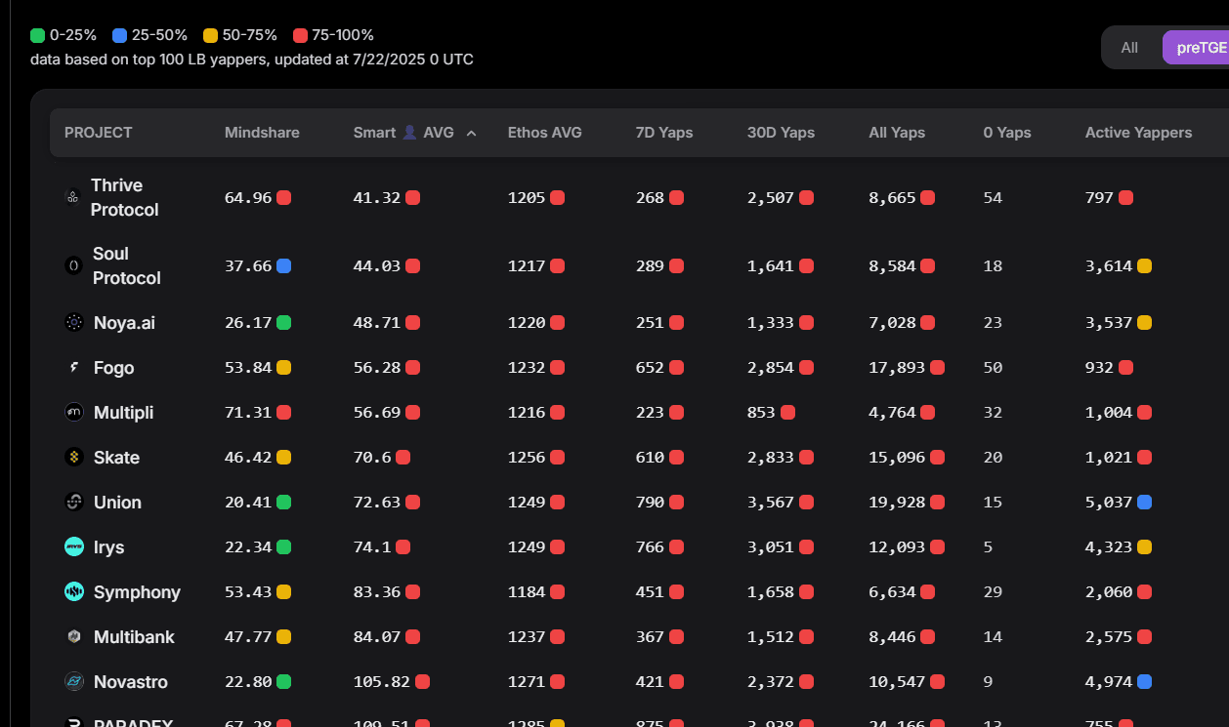The width and height of the screenshot is (1229, 727).
Task: Click the blue 25-50% legend swatch
Action: pyautogui.click(x=120, y=35)
